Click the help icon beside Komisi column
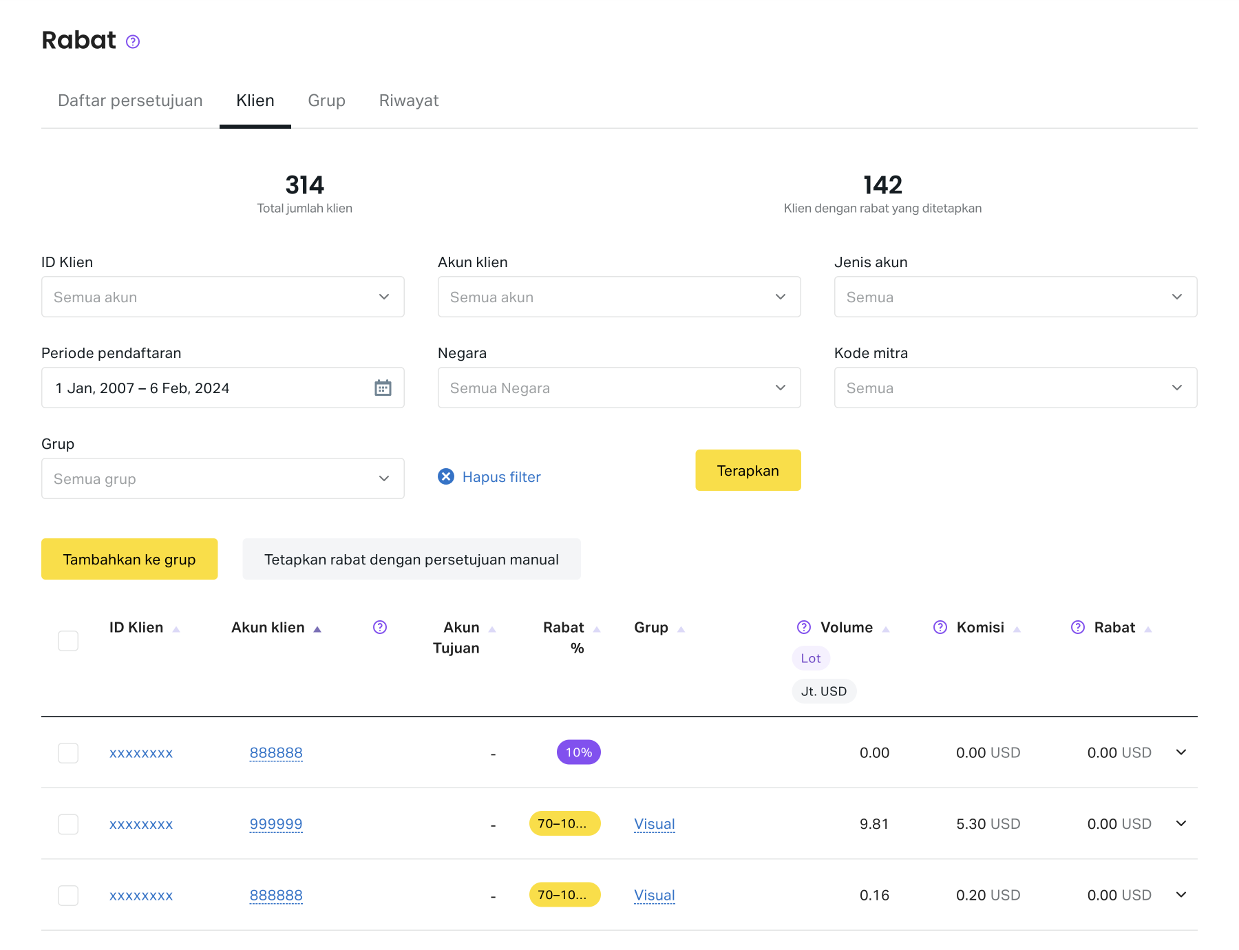Screen dimensions: 1239x950 click(x=940, y=627)
